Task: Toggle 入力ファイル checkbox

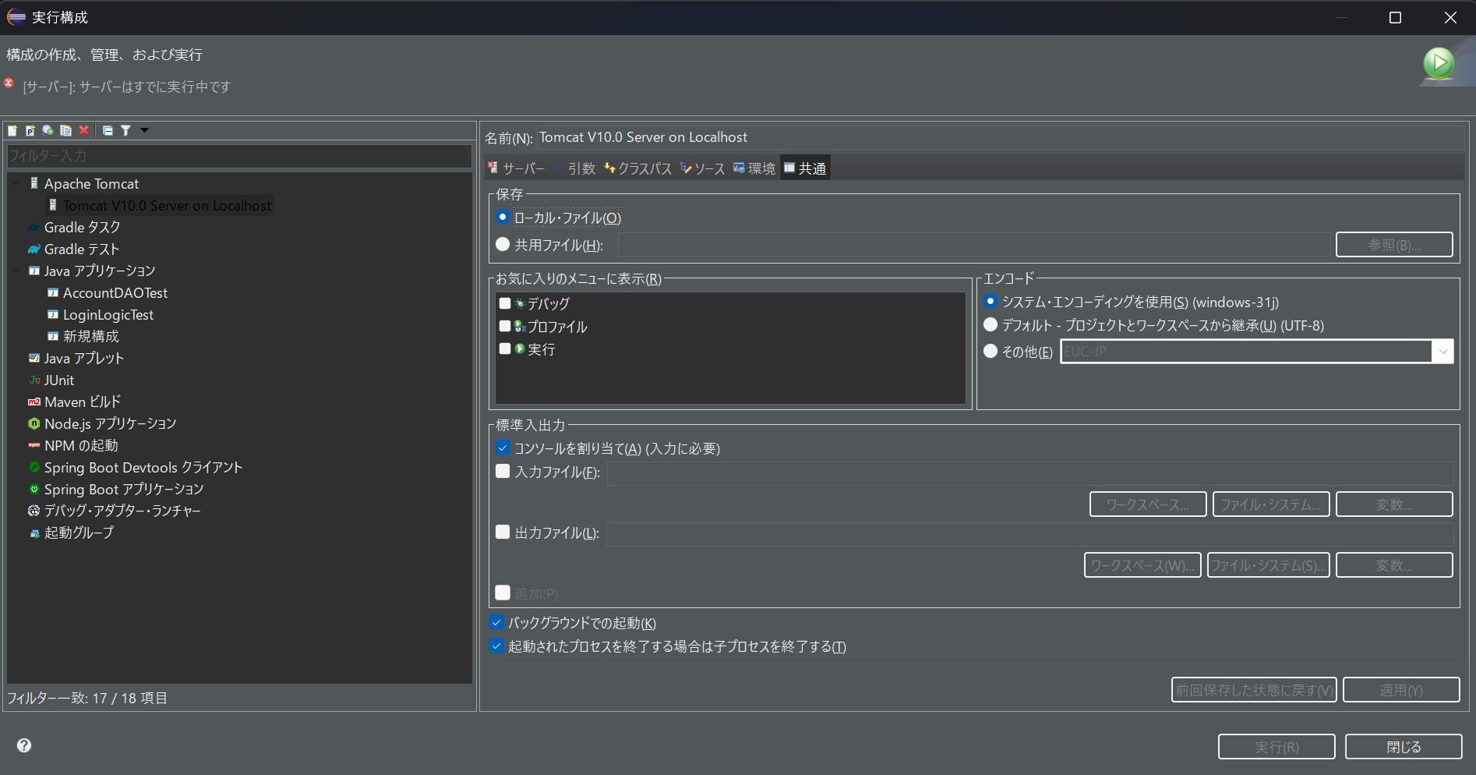Action: [503, 471]
